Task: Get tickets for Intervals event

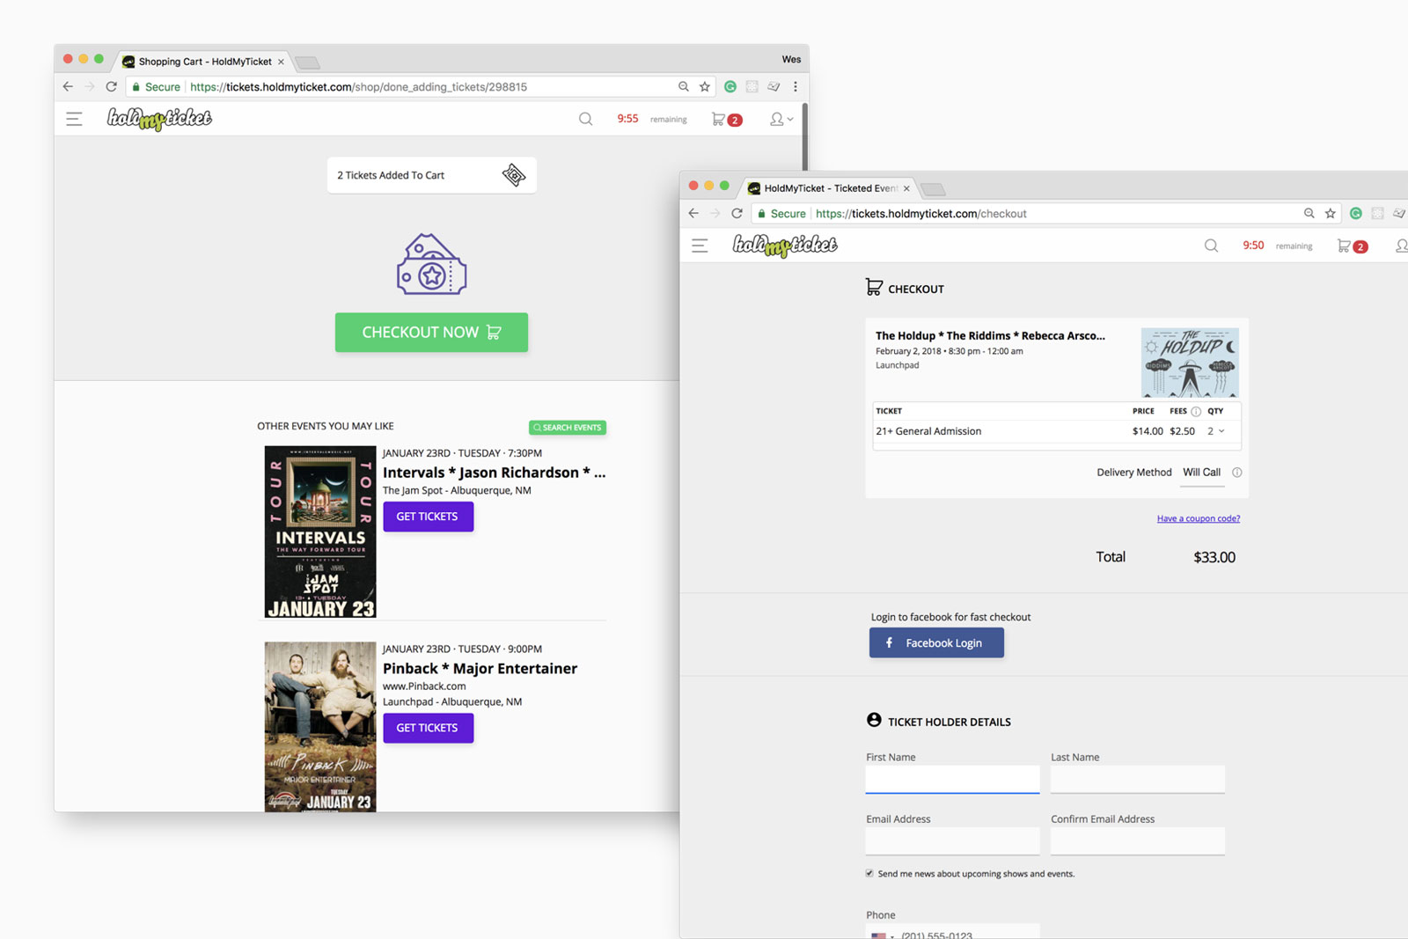Action: (x=428, y=517)
